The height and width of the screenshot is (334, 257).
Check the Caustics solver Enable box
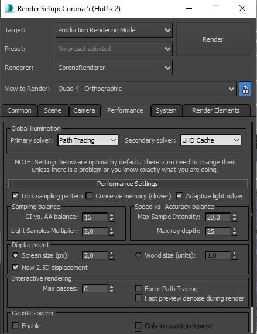point(15,325)
